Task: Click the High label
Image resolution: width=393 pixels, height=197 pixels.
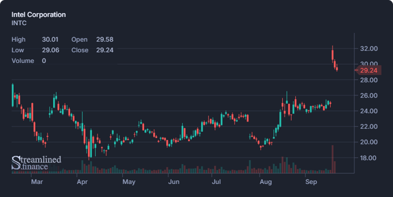Action: (x=19, y=39)
